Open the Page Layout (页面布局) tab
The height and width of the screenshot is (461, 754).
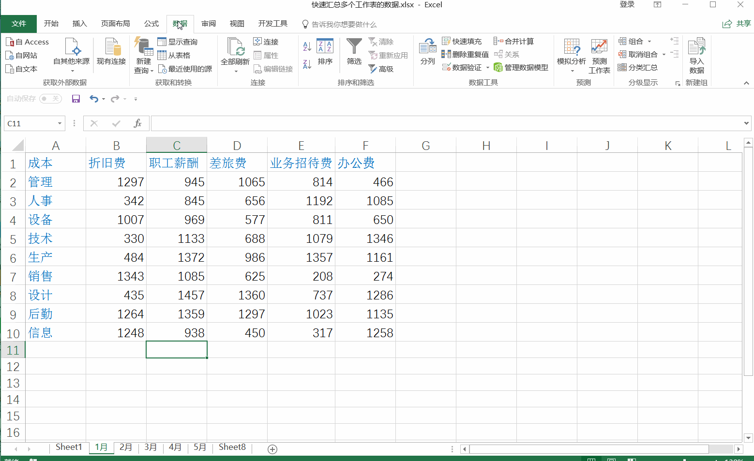click(x=115, y=24)
